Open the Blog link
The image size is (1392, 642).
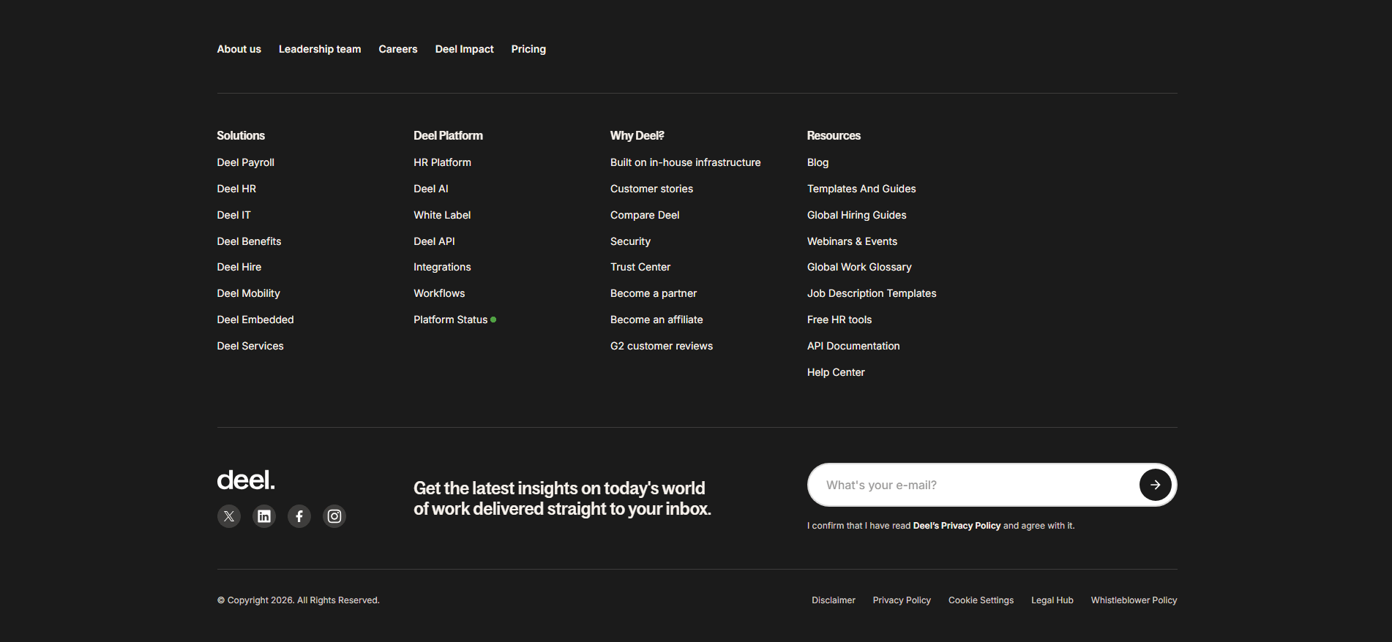(818, 162)
